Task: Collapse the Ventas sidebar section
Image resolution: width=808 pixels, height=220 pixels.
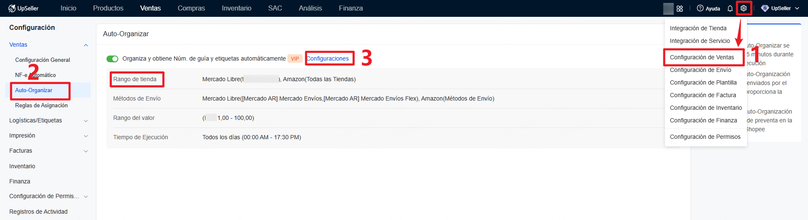Action: tap(86, 45)
